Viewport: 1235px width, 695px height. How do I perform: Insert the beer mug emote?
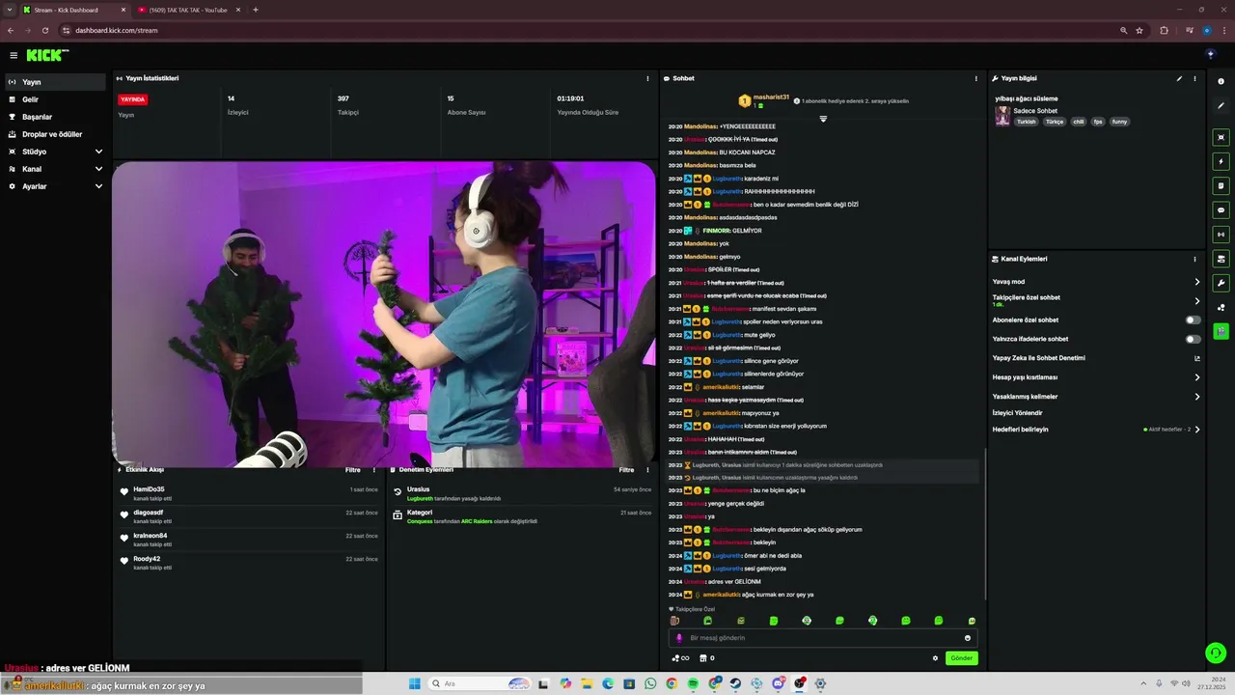(x=674, y=621)
